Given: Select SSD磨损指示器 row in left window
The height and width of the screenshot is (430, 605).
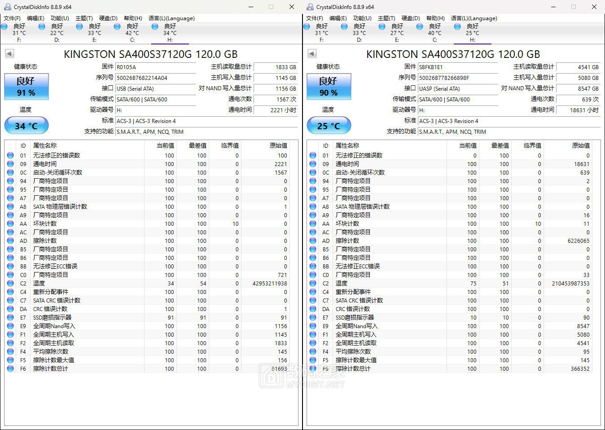Looking at the screenshot, I should click(147, 317).
